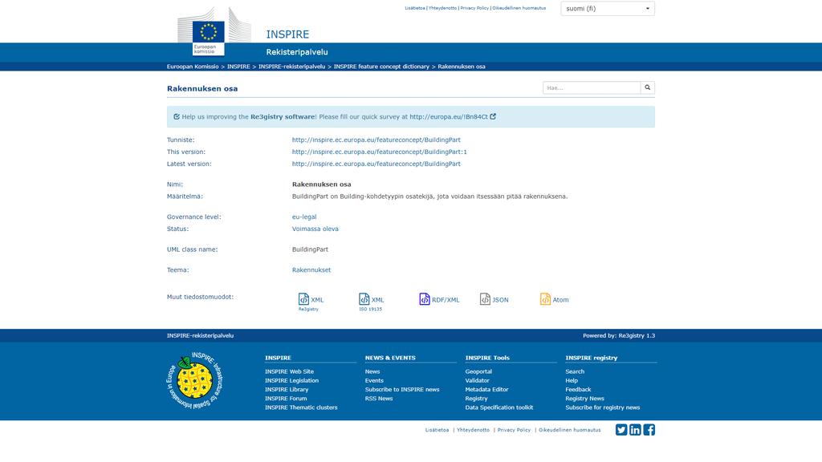Screen dimensions: 822x462
Task: Open bottom Lisätietoa link
Action: coord(437,430)
